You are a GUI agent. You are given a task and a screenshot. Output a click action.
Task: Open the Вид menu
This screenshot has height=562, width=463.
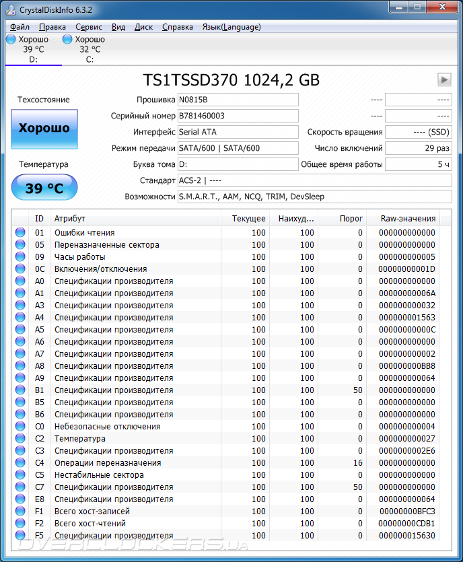coord(118,27)
